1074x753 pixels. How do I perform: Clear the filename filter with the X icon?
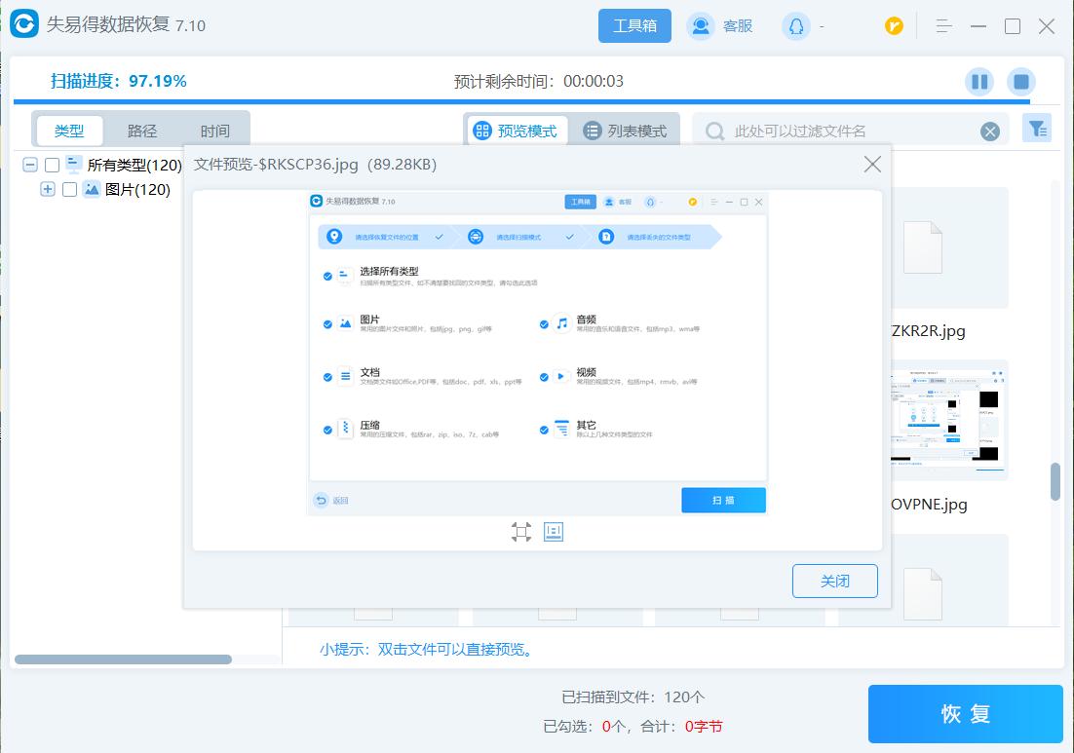point(992,130)
